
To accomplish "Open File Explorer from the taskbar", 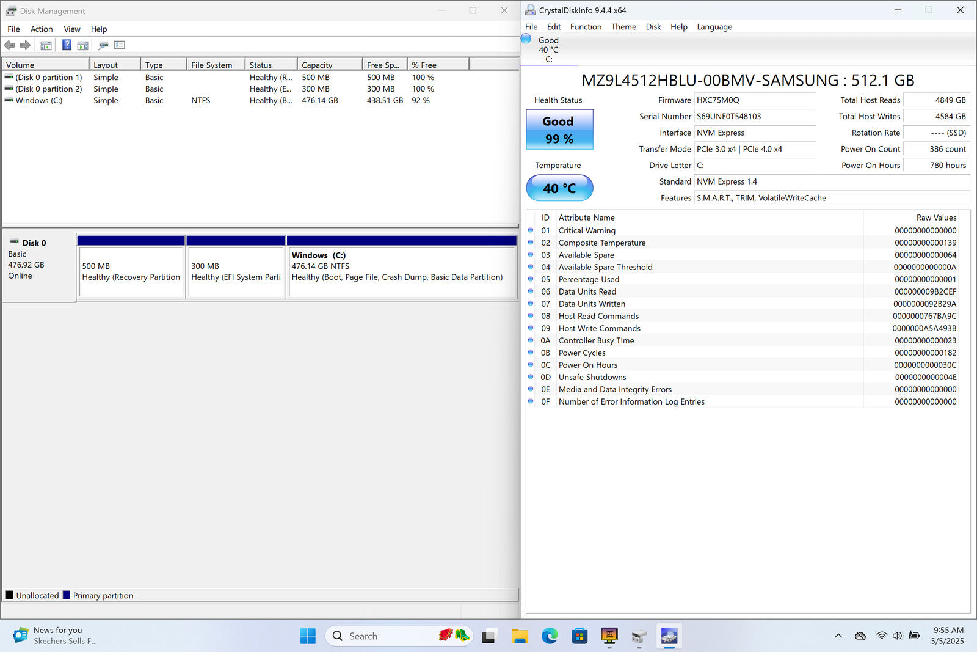I will coord(520,636).
